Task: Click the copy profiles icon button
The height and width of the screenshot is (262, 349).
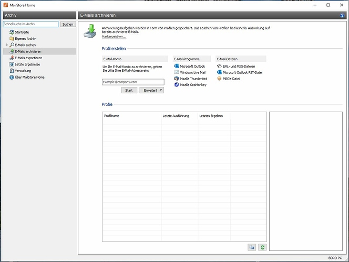Action: pos(252,247)
